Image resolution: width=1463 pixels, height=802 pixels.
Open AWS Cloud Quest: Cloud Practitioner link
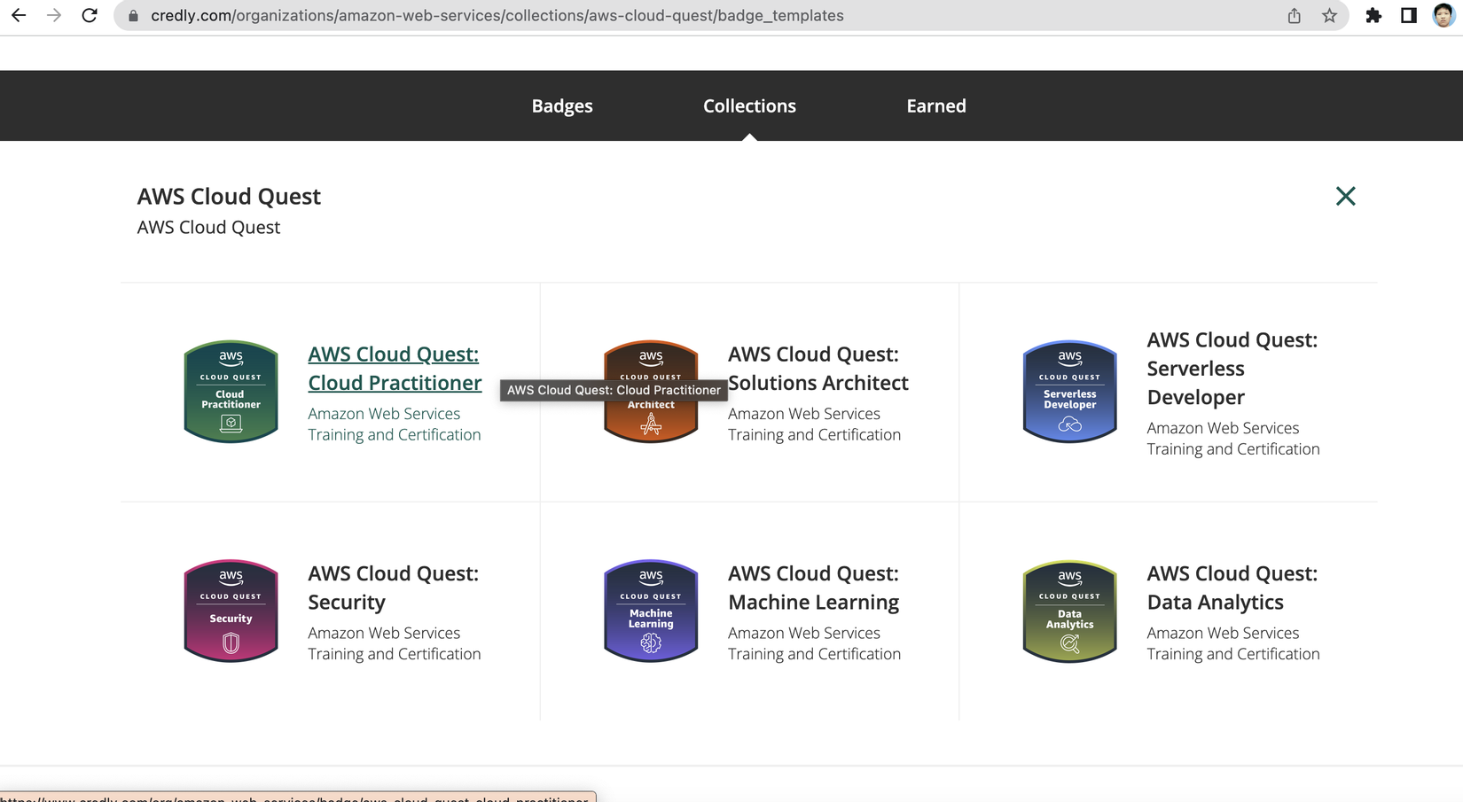[395, 368]
